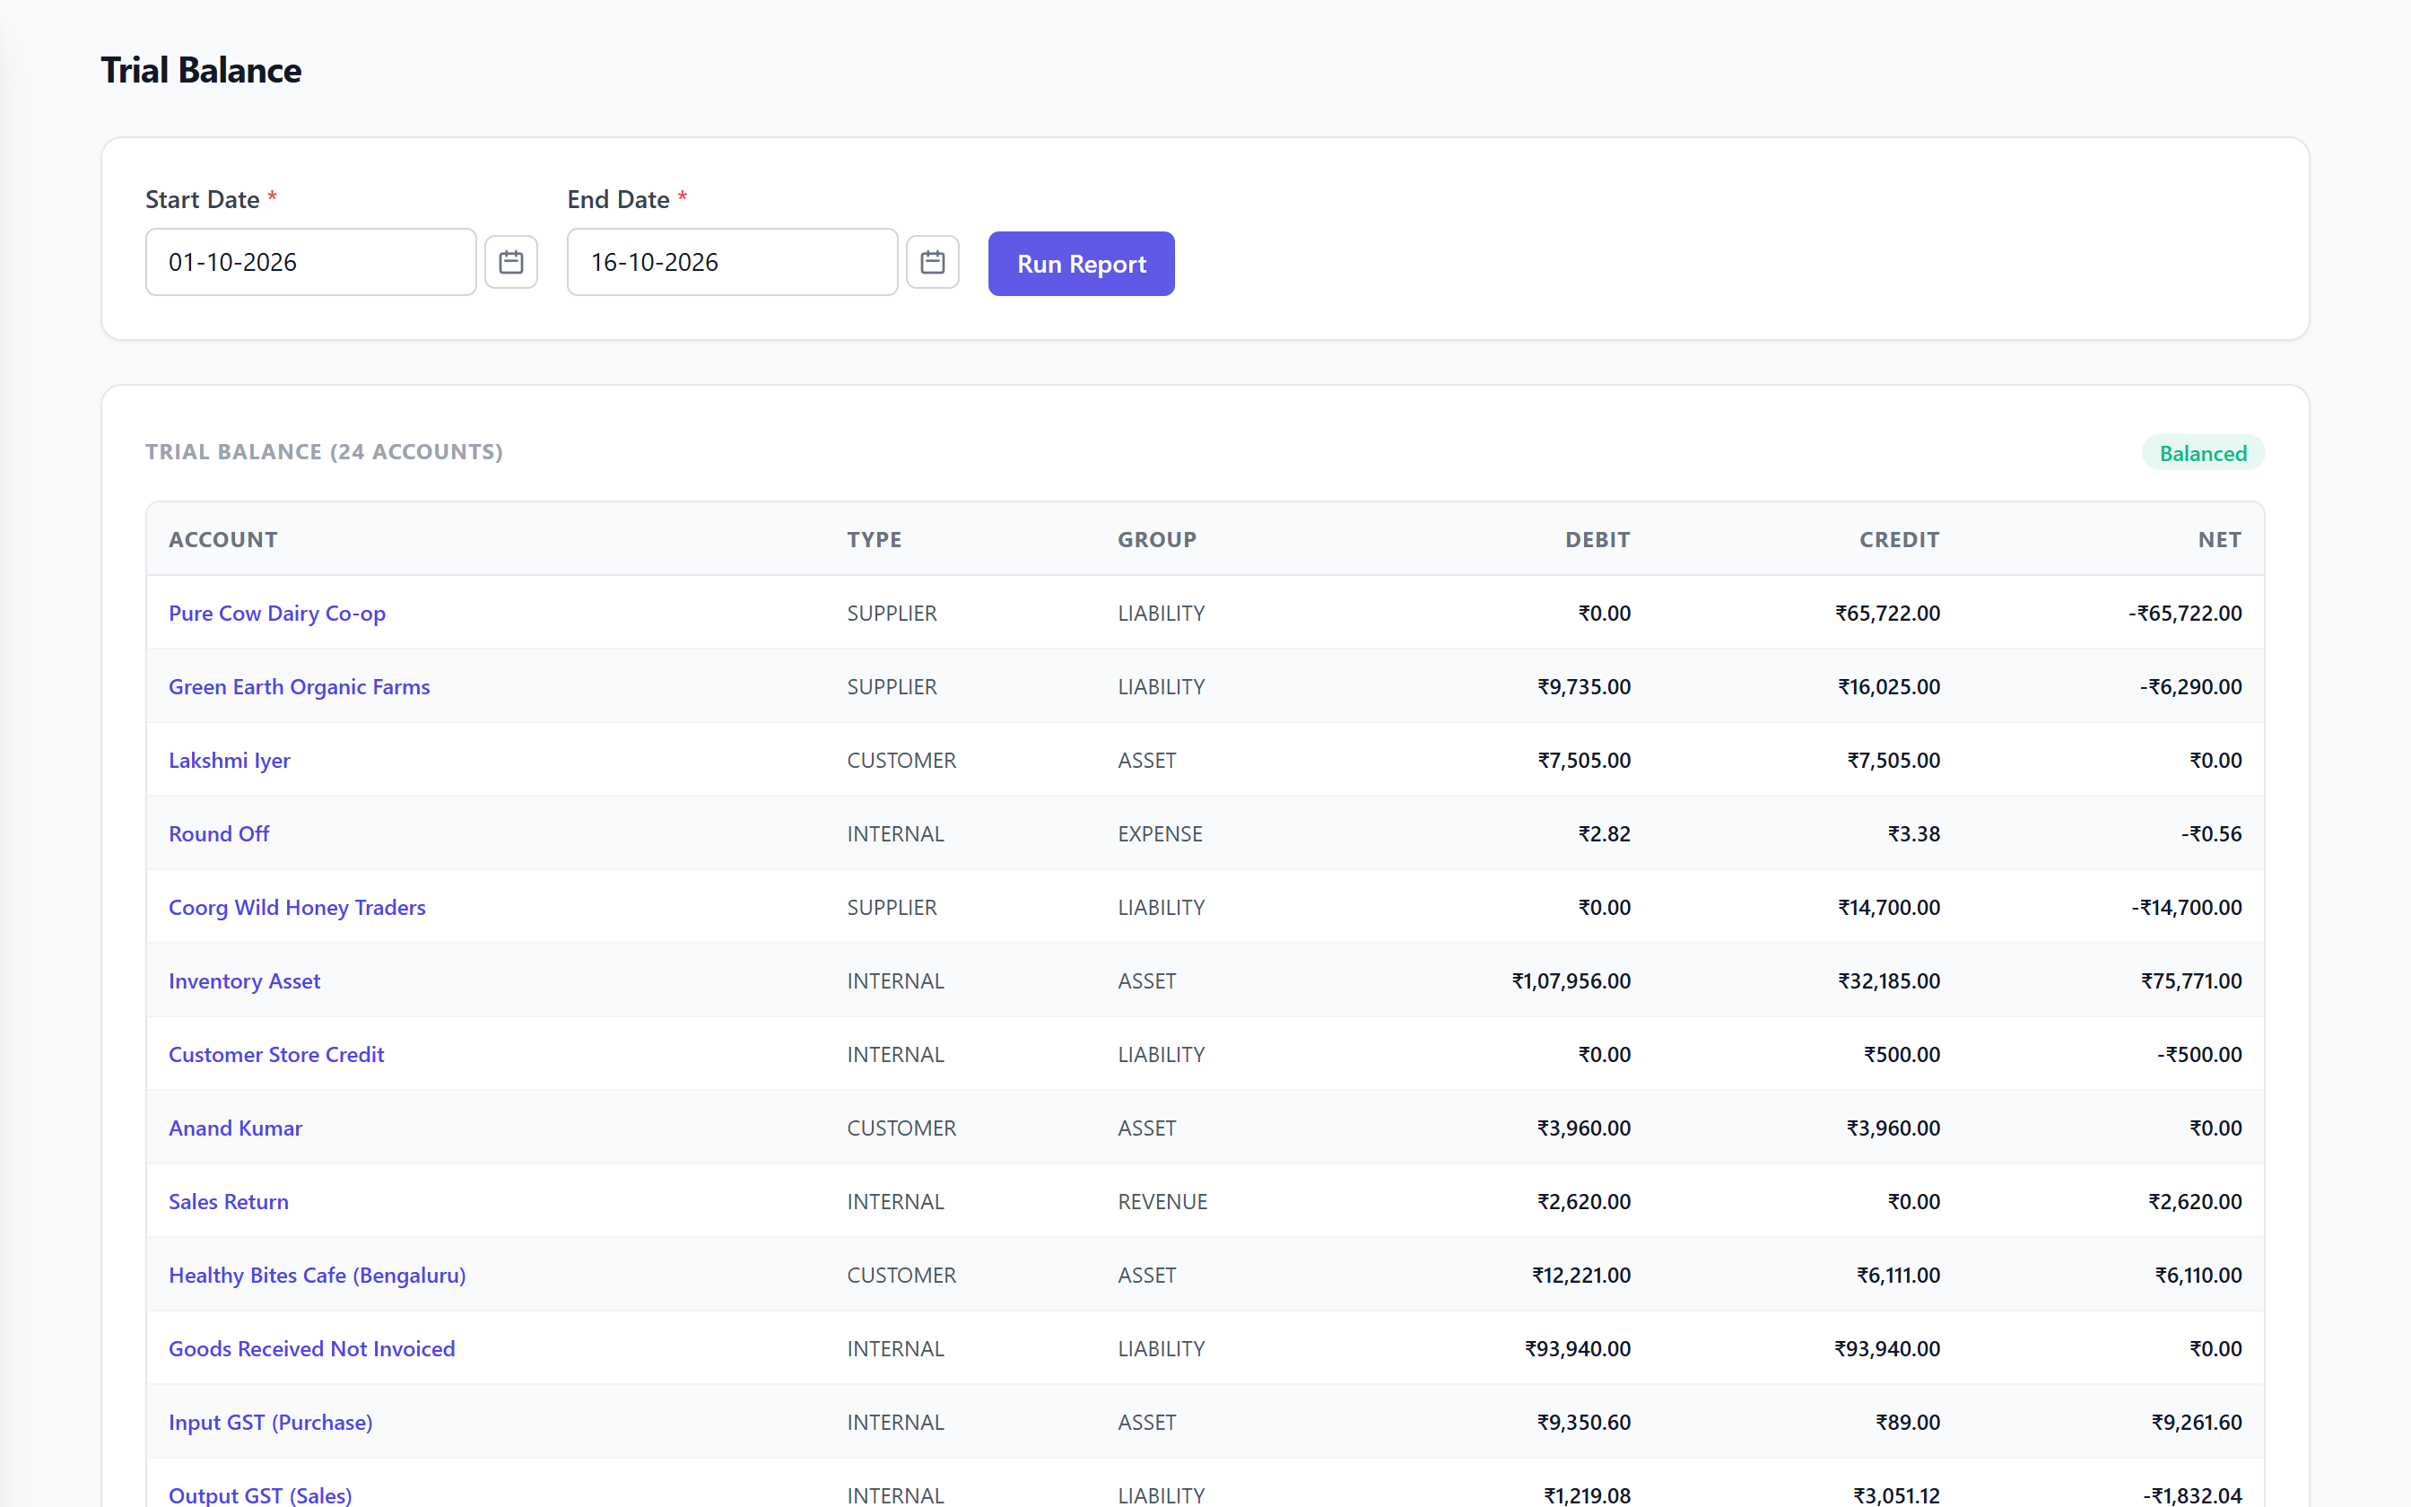
Task: Open the Input GST (Purchase) account
Action: click(270, 1423)
